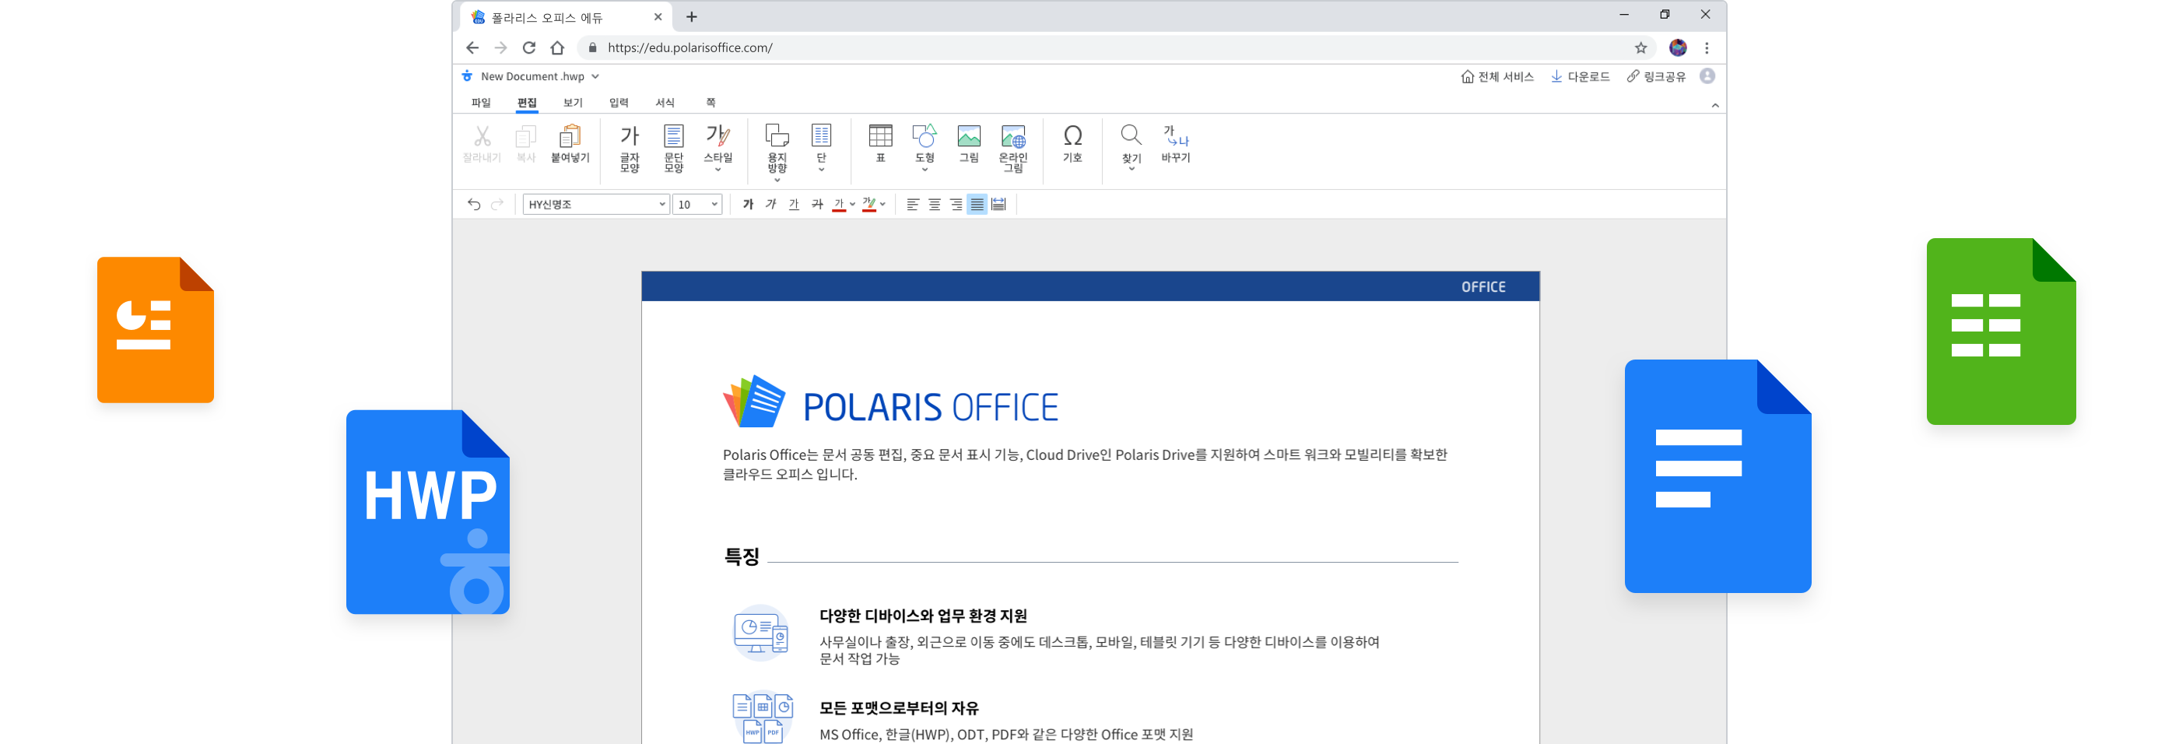Image resolution: width=2179 pixels, height=744 pixels.
Task: Open the Insert (입력) tab
Action: pyautogui.click(x=619, y=102)
